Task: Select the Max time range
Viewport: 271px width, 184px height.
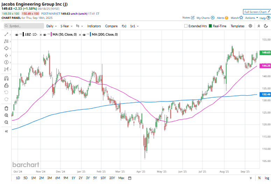Action: point(121,178)
